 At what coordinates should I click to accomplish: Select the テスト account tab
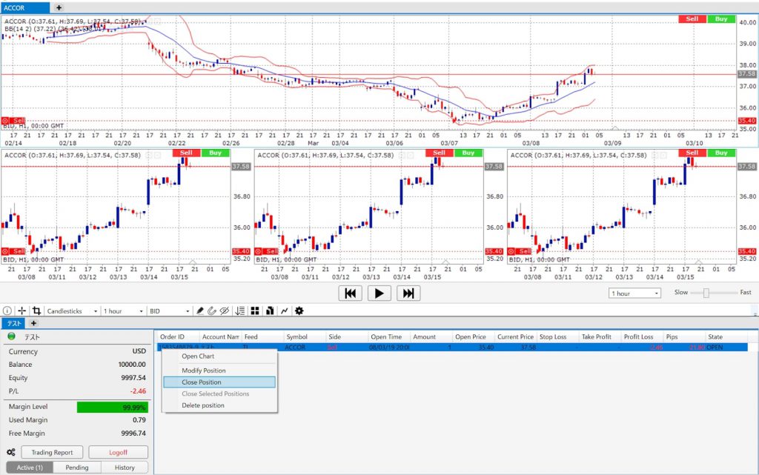coord(14,323)
